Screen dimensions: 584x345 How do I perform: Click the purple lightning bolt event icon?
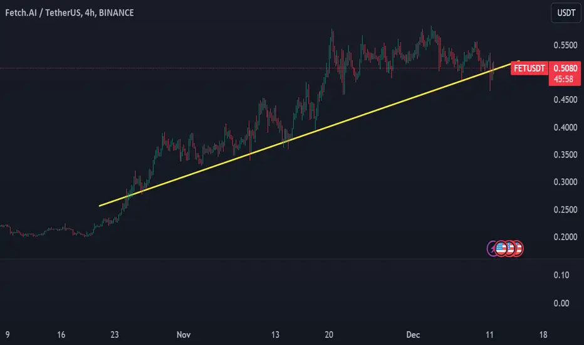tap(492, 248)
